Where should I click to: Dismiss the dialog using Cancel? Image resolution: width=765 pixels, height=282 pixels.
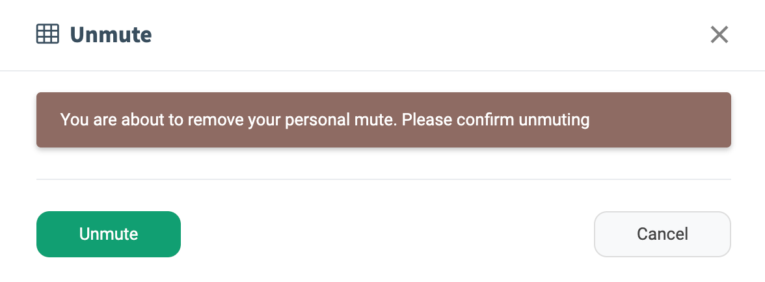(x=662, y=234)
